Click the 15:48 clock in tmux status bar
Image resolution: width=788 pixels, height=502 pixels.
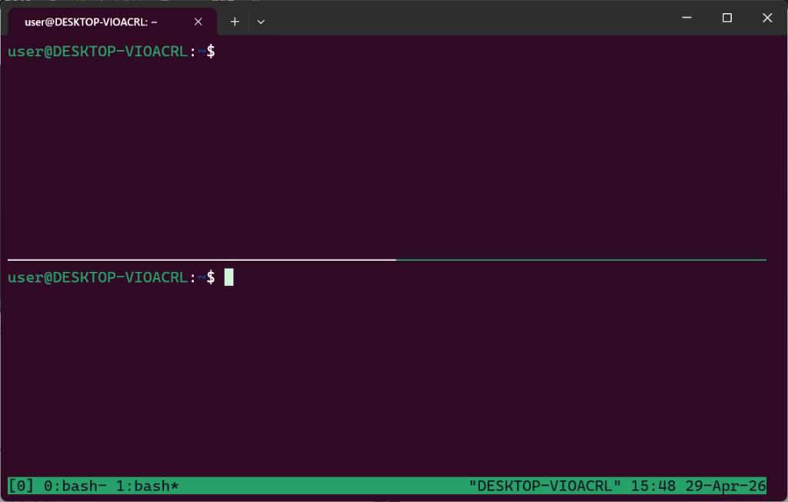pyautogui.click(x=649, y=486)
